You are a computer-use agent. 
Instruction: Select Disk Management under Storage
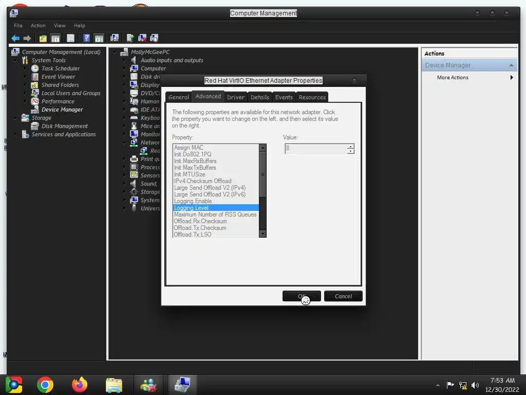click(x=64, y=126)
